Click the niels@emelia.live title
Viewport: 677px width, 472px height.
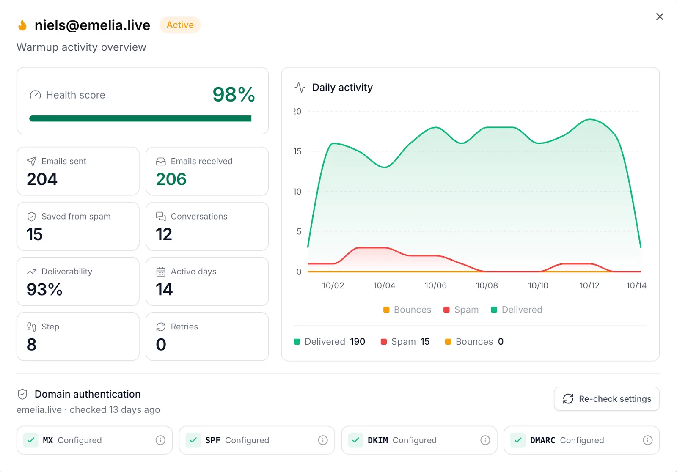pyautogui.click(x=92, y=25)
